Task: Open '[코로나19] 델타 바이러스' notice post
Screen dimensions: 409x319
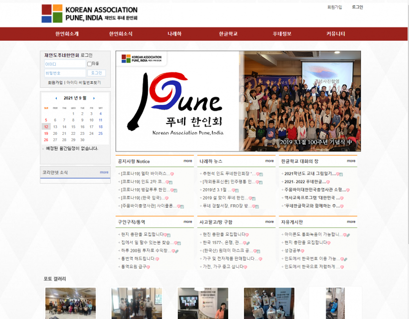Action: (x=144, y=173)
